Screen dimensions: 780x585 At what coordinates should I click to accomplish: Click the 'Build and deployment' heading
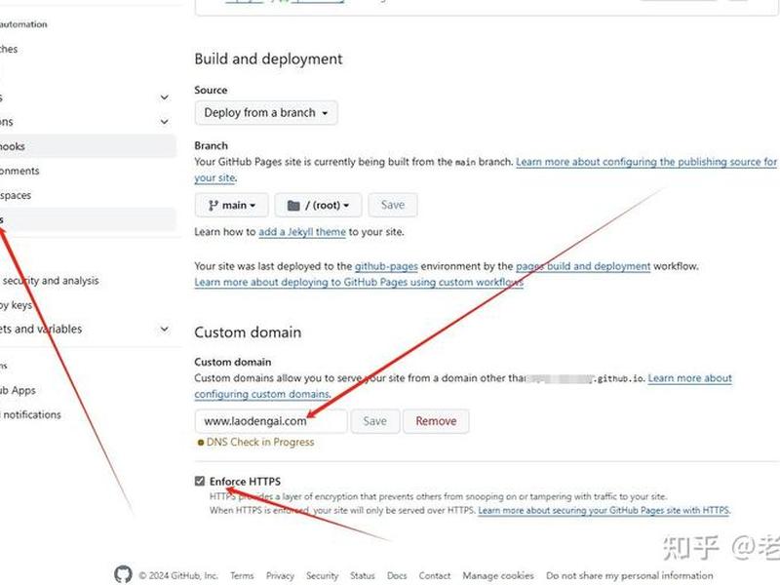point(268,58)
